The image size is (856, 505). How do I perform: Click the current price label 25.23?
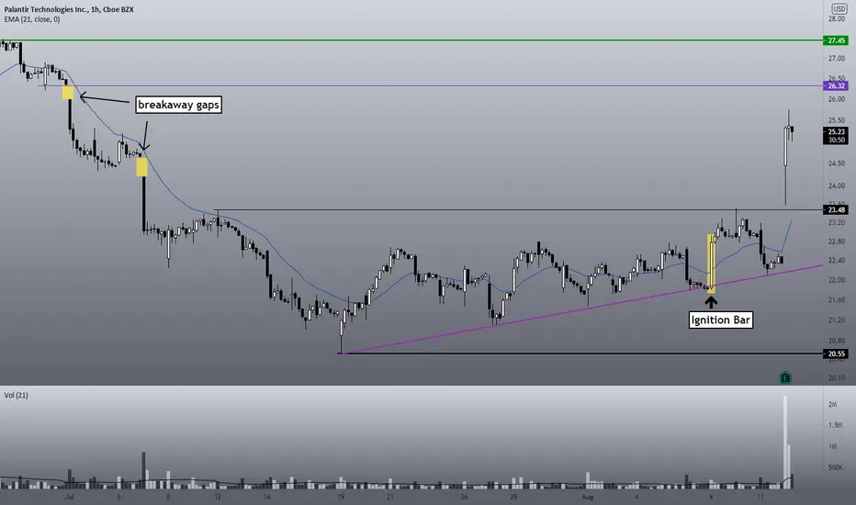836,131
